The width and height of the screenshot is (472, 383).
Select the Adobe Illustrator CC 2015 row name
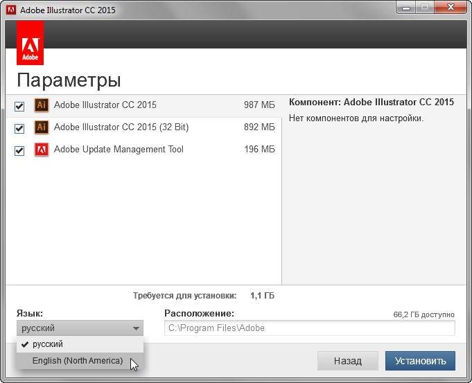105,105
